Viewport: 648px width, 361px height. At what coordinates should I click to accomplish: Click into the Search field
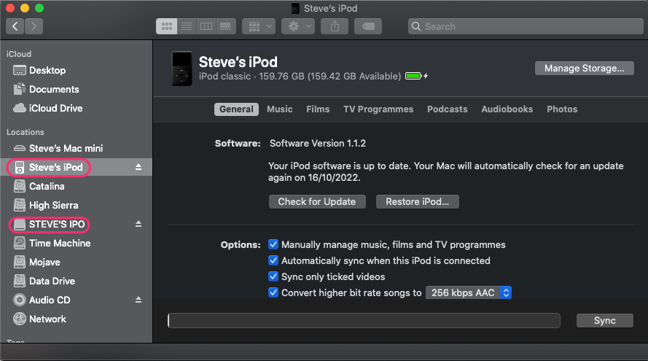526,26
